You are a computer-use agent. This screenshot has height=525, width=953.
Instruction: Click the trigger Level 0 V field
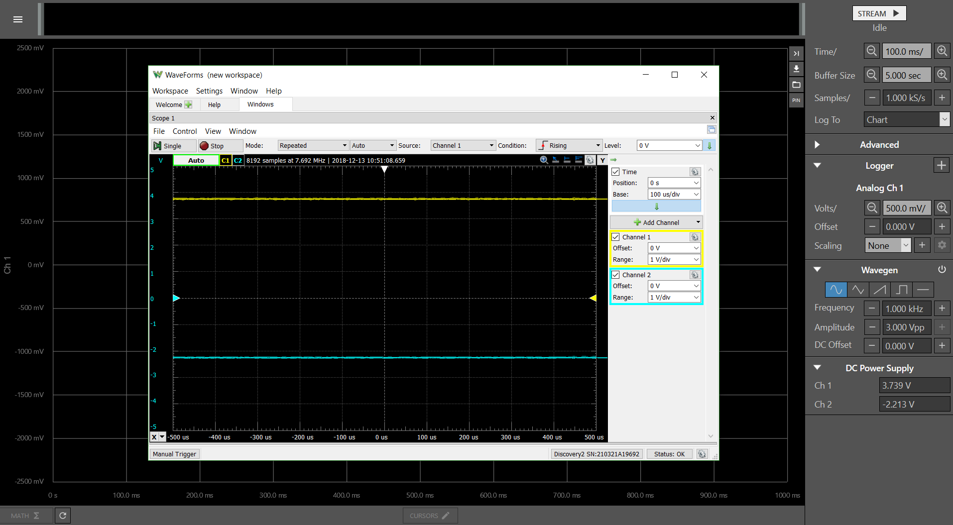coord(669,145)
